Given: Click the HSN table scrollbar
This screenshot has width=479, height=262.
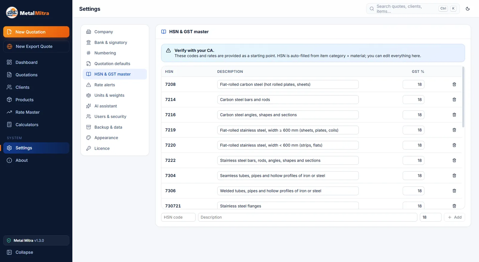Looking at the screenshot, I should click(x=463, y=97).
